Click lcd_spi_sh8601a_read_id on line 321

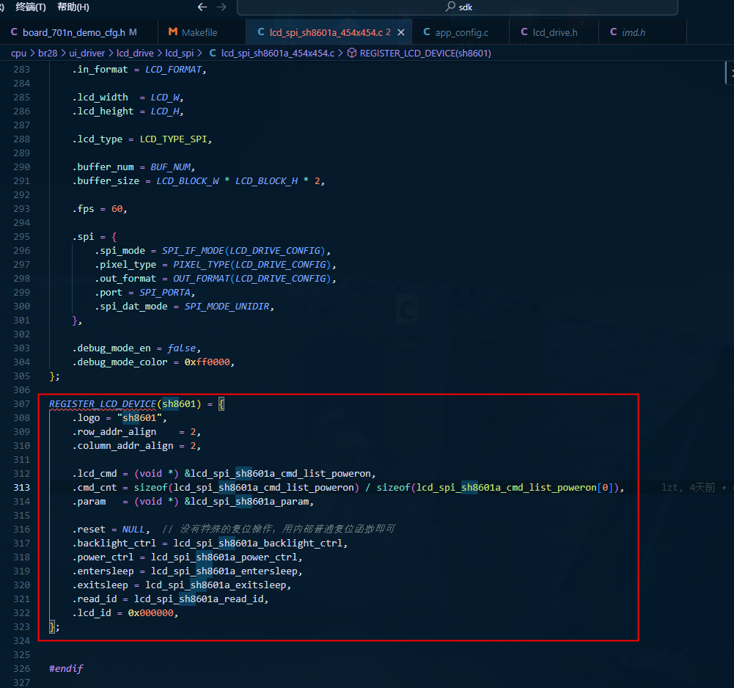[x=199, y=599]
